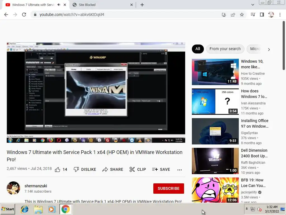Click the main video player

(x=96, y=92)
